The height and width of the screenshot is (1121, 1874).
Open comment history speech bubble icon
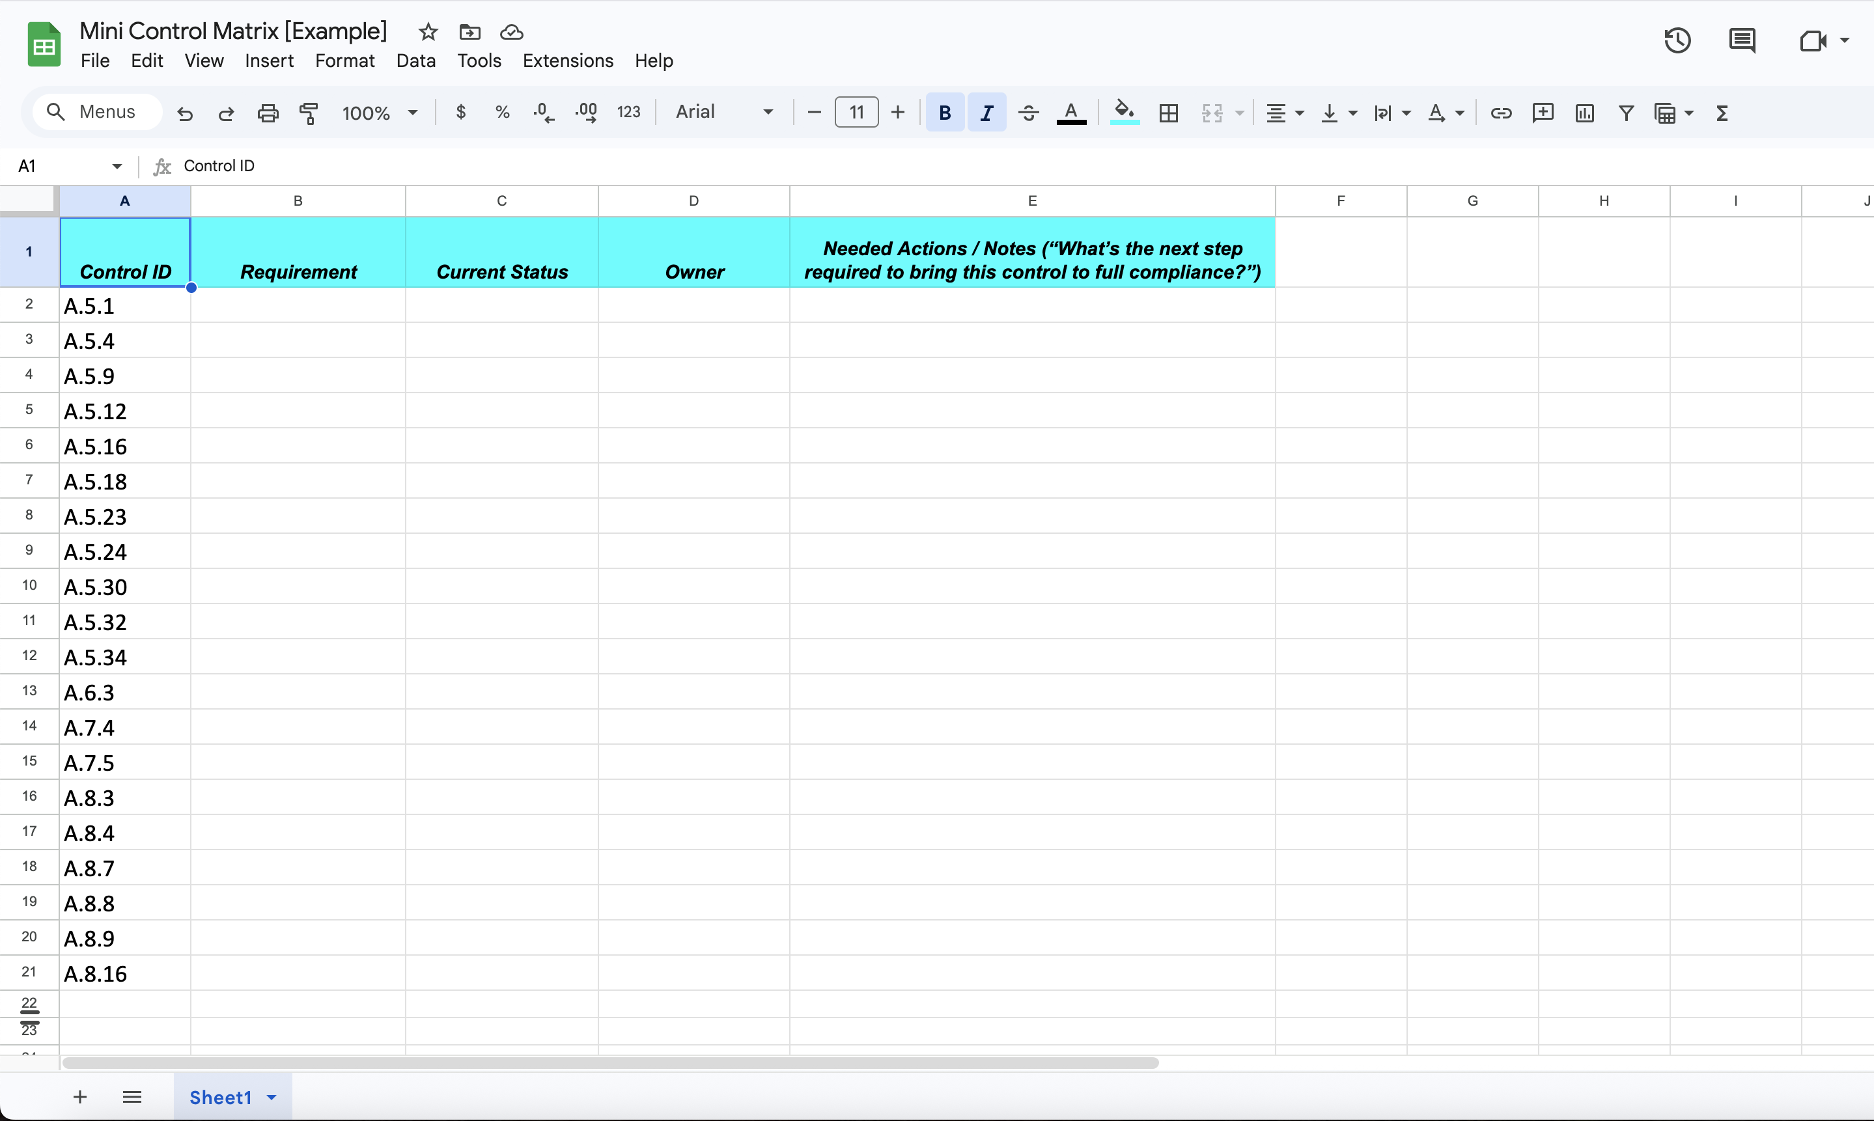[1742, 41]
